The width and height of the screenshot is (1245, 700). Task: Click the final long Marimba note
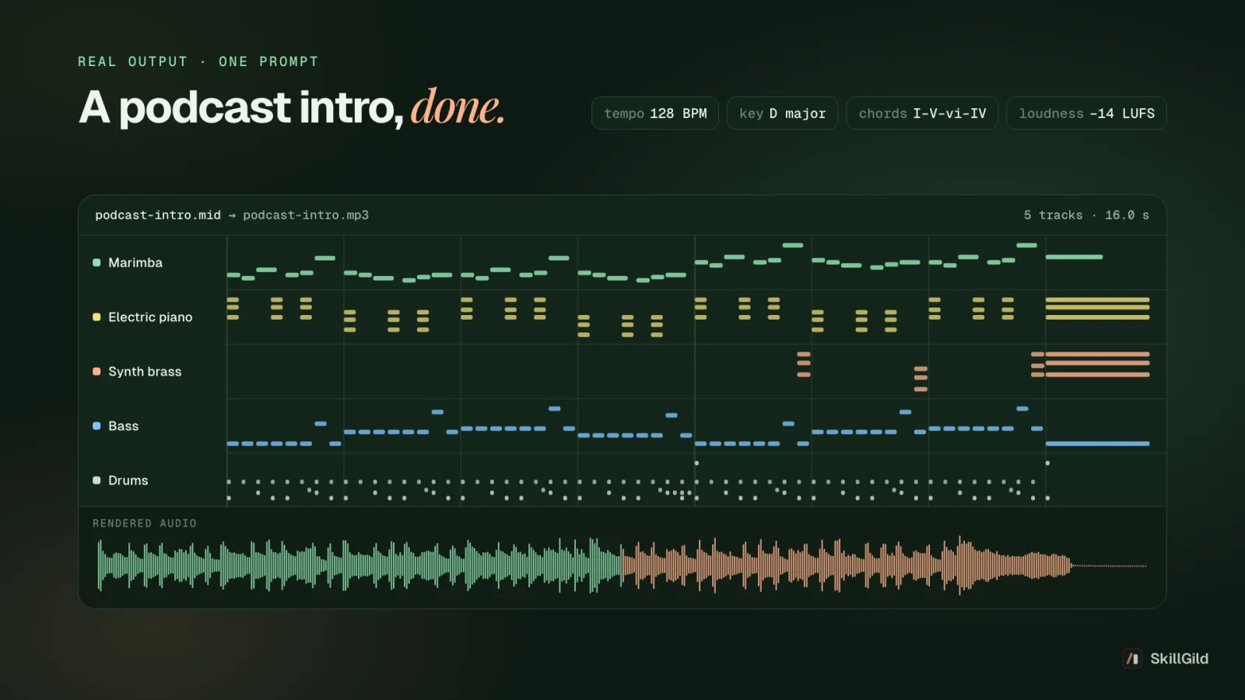[x=1074, y=257]
